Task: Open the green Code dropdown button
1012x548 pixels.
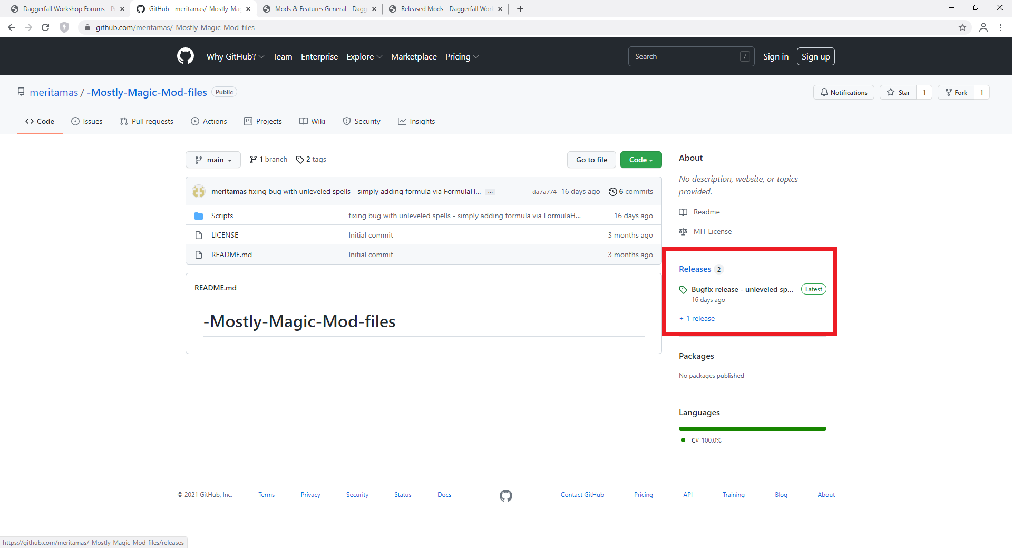Action: click(641, 160)
